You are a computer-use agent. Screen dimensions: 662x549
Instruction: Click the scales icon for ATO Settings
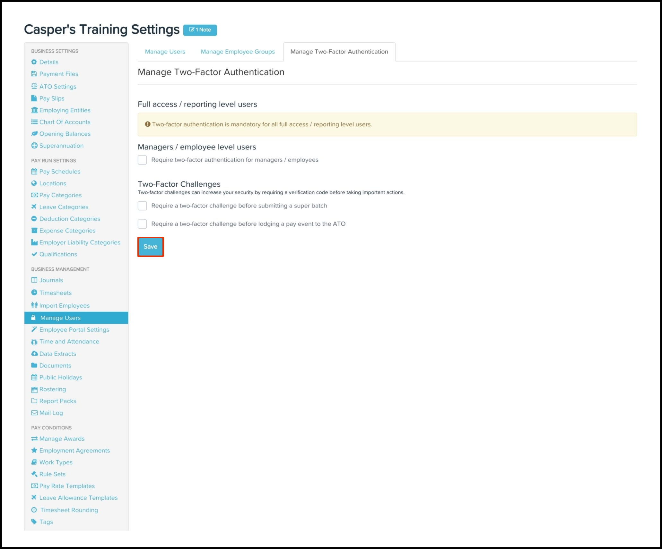point(34,86)
